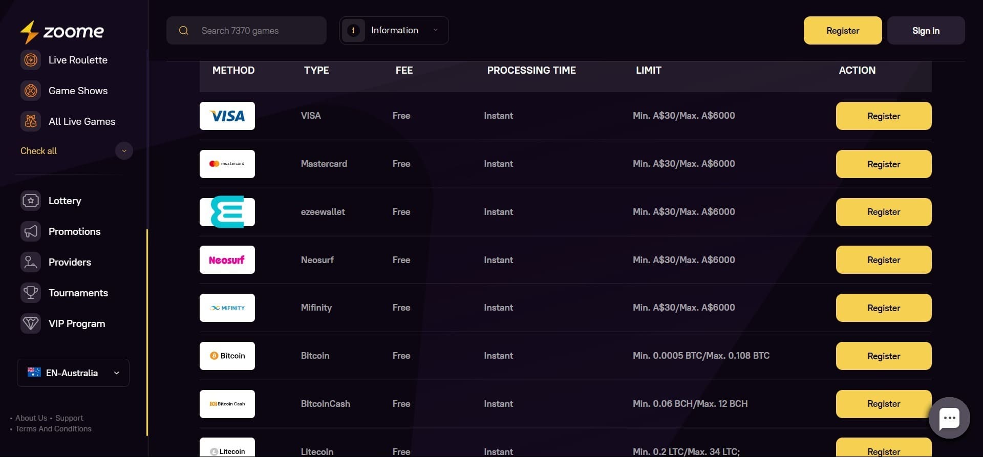Screen dimensions: 983x457
Task: Click the Bitcoin payment method logo
Action: pyautogui.click(x=227, y=356)
